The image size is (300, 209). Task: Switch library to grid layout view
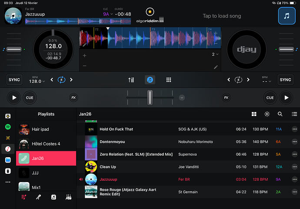click(x=254, y=114)
